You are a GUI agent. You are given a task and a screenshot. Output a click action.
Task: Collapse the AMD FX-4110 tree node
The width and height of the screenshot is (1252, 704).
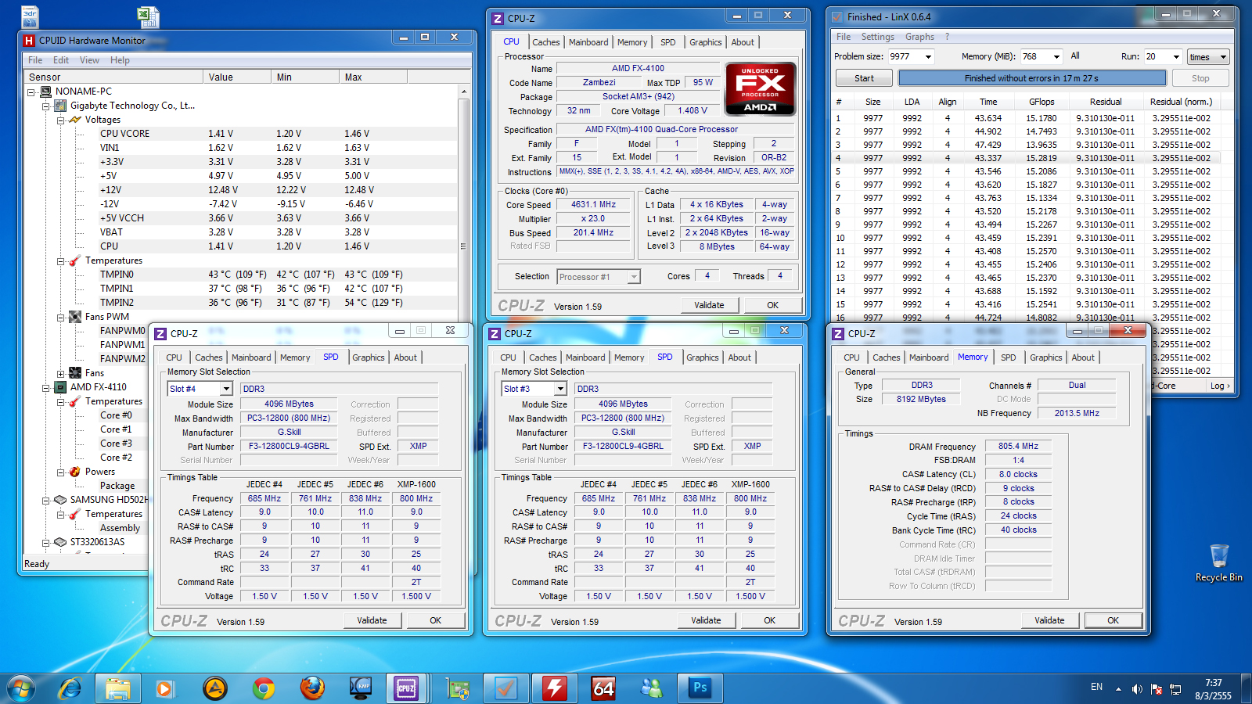pos(46,387)
